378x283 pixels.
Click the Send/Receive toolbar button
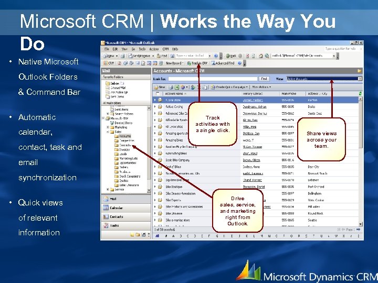coord(139,56)
